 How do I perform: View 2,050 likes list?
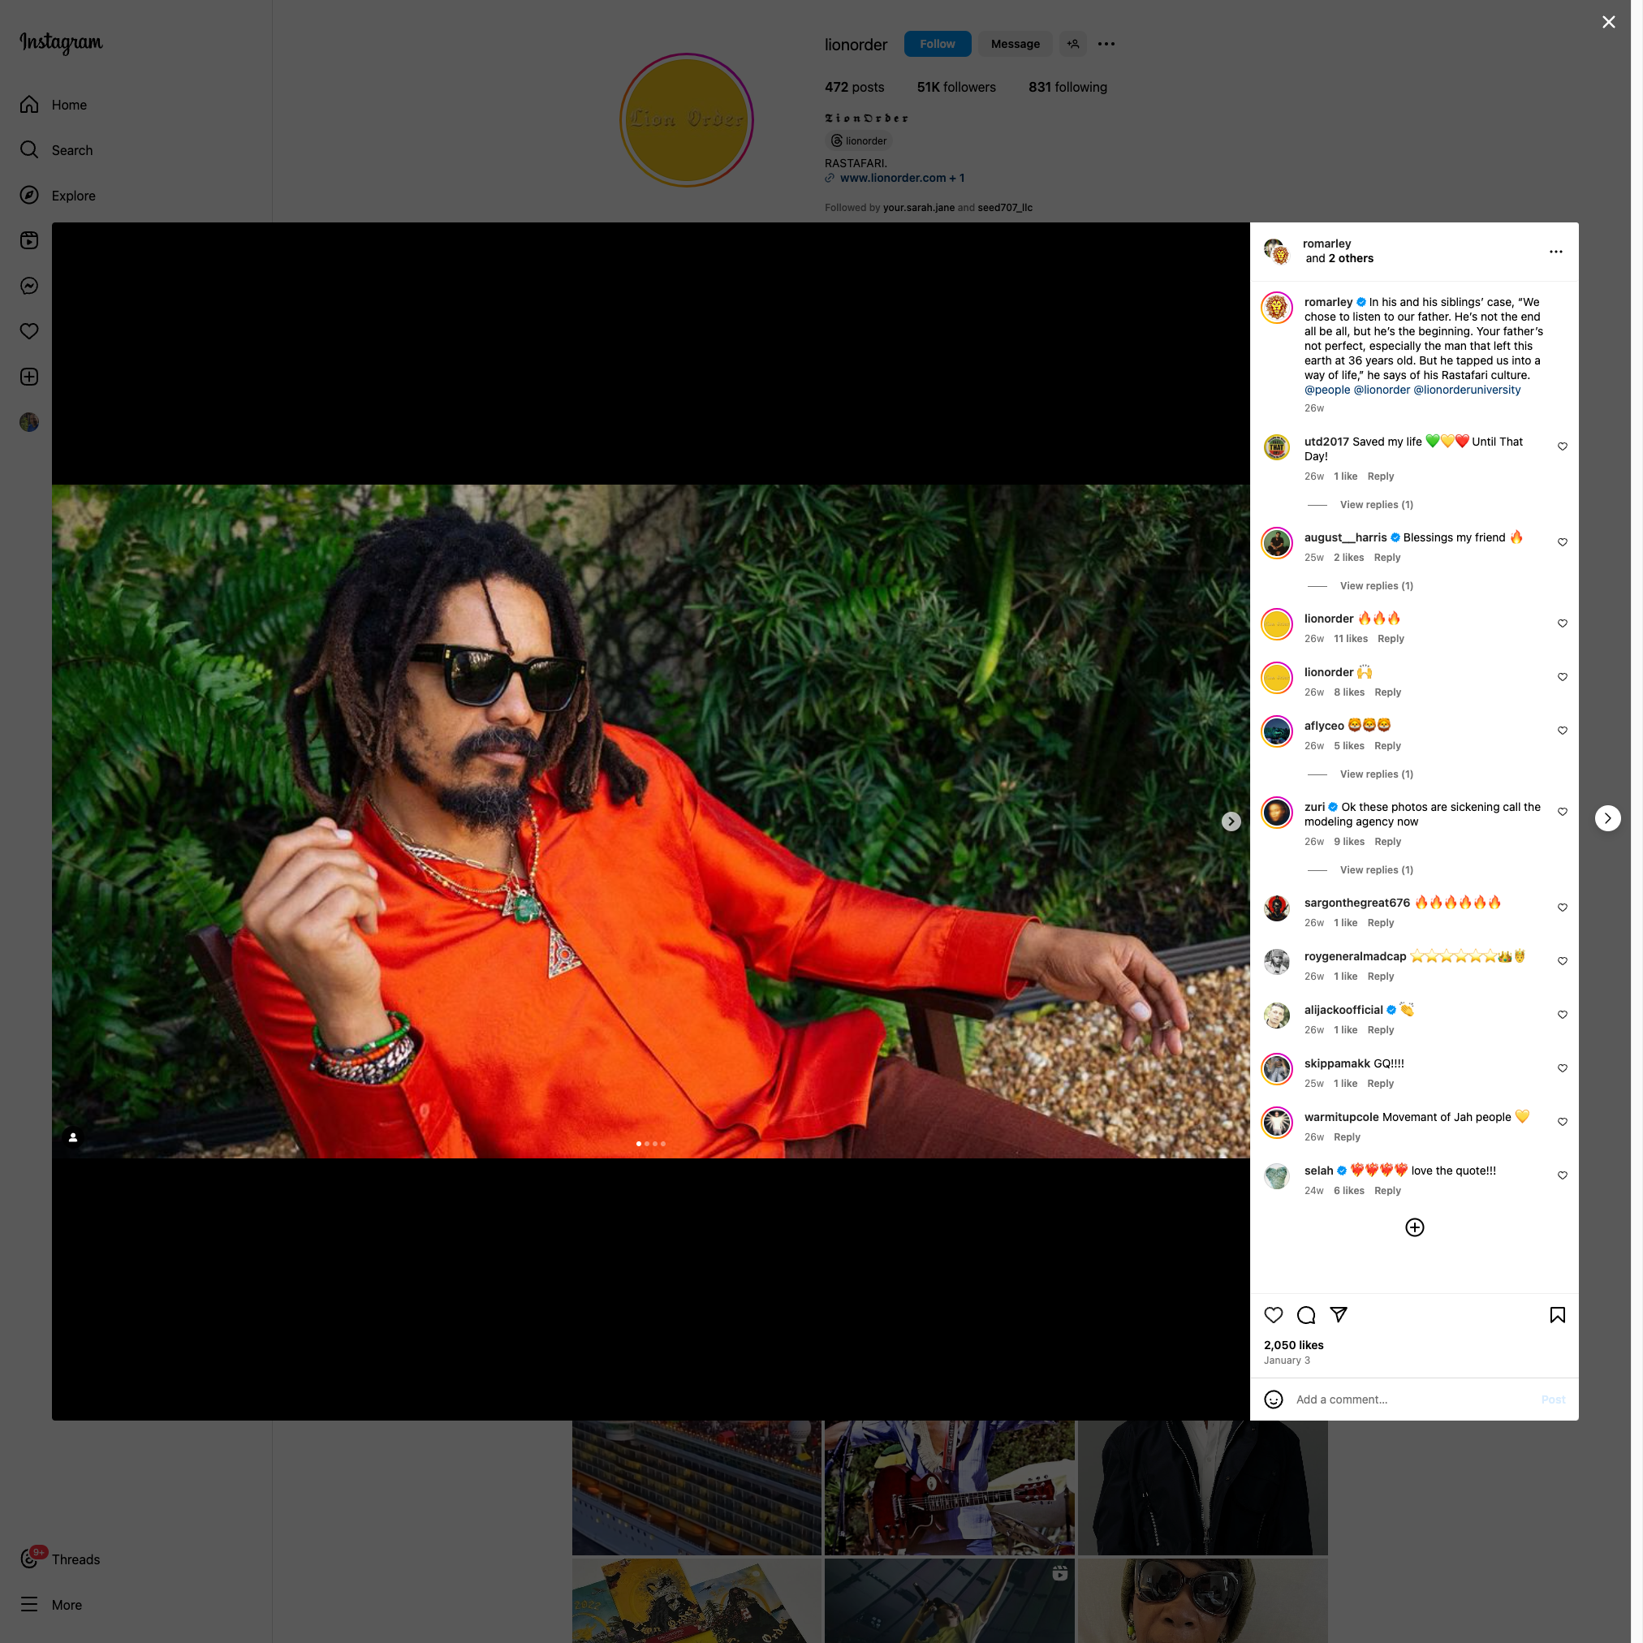point(1292,1344)
